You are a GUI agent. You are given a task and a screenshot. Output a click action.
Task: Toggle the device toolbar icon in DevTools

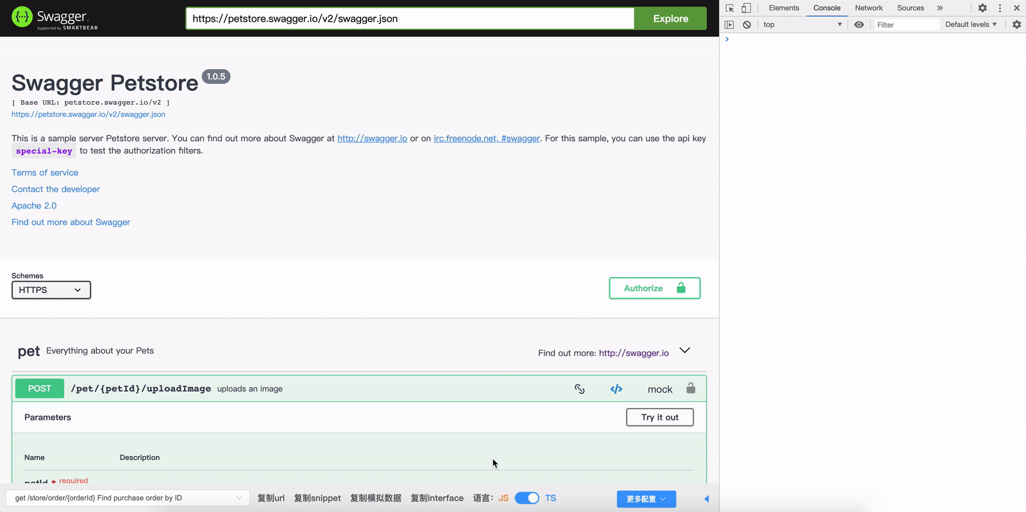tap(746, 8)
